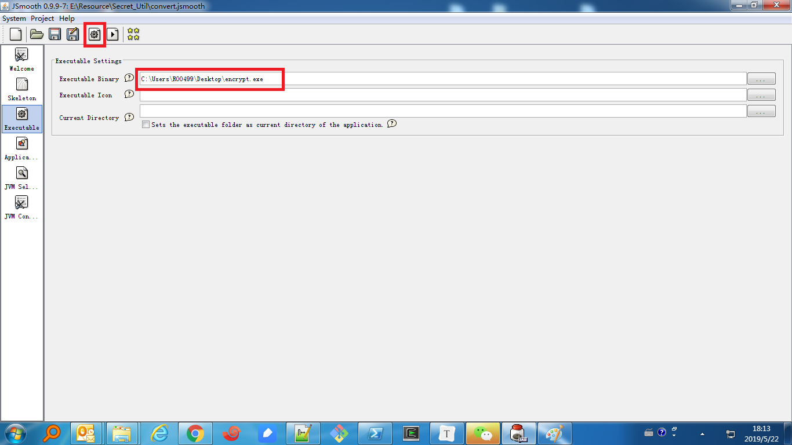792x445 pixels.
Task: Open the Help menu
Action: point(67,19)
